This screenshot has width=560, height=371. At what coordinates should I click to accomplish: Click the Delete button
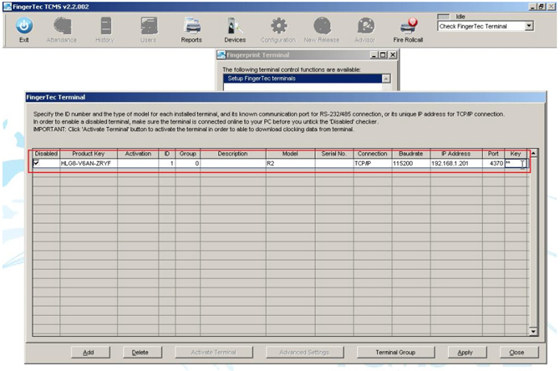[x=142, y=353]
